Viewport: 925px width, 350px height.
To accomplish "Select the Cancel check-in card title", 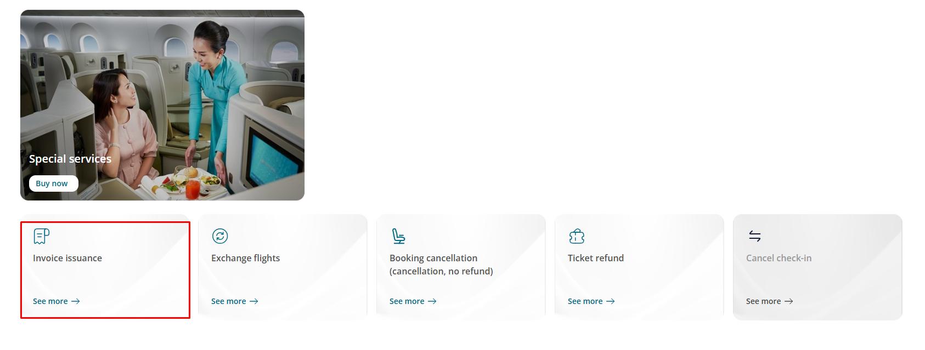I will click(779, 258).
